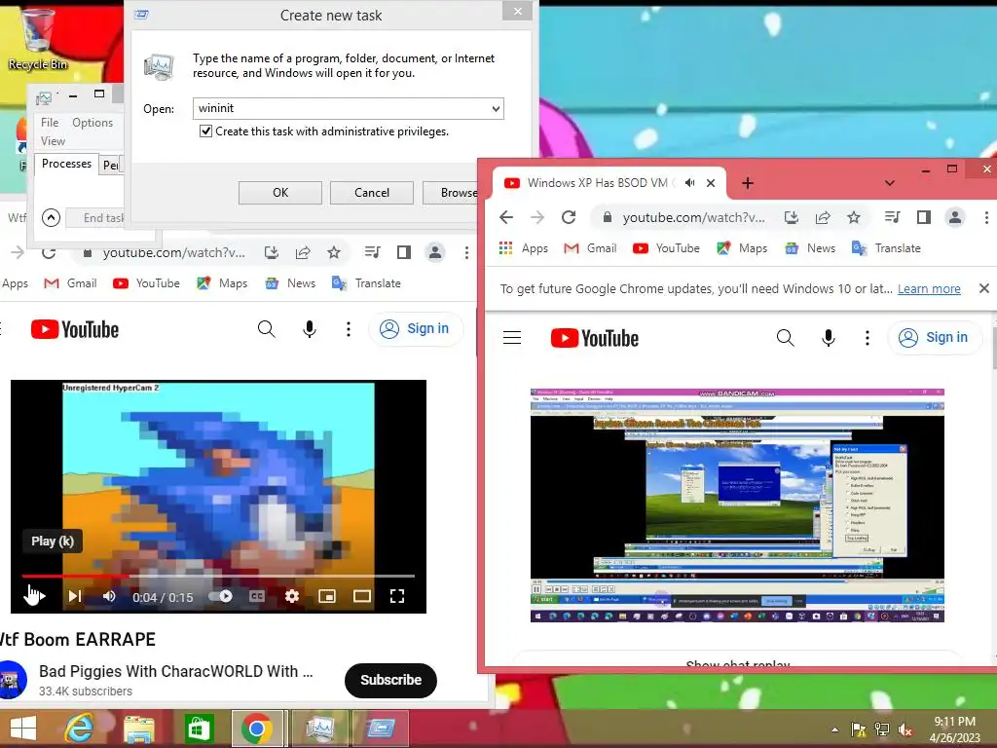Click share icon in right Chrome address bar

822,217
